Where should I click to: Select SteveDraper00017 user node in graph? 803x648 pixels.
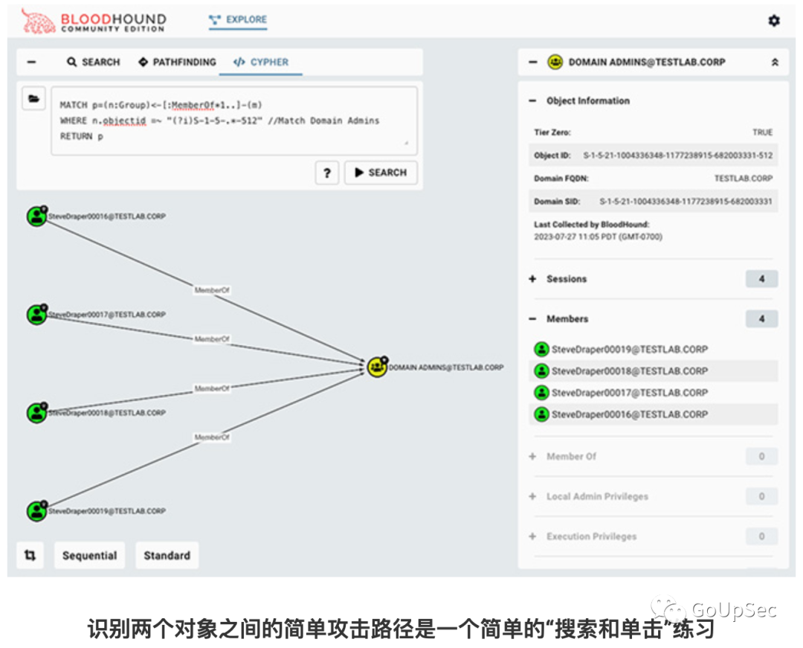tap(37, 315)
